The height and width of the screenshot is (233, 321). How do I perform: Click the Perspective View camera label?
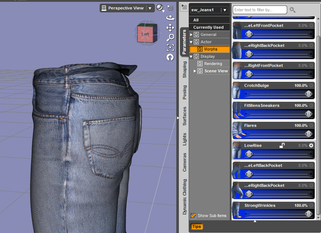coord(126,8)
